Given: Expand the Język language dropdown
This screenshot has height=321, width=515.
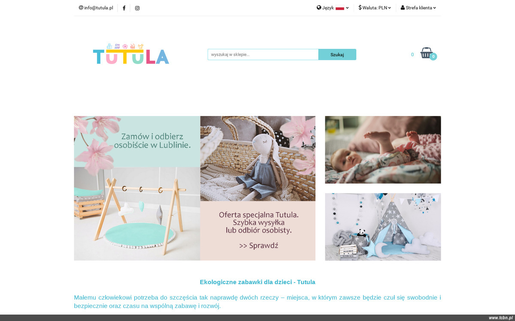Looking at the screenshot, I should click(x=333, y=8).
